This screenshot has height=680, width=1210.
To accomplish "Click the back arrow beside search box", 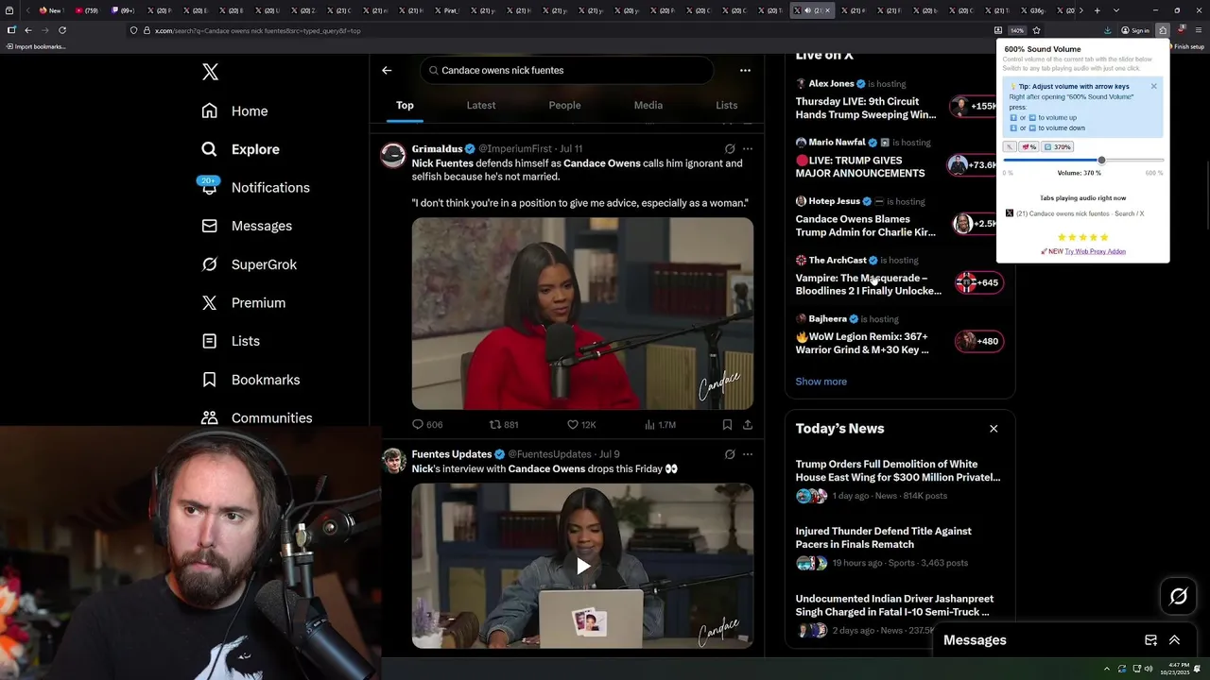I will point(387,70).
